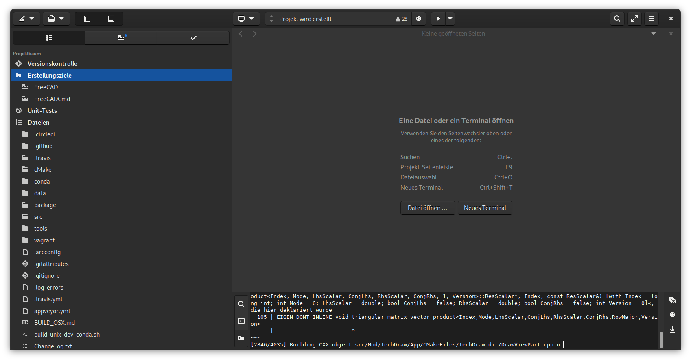Click the .gitignore git icon
Image resolution: width=691 pixels, height=361 pixels.
pyautogui.click(x=25, y=276)
